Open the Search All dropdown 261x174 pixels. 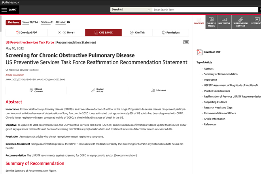131,9
